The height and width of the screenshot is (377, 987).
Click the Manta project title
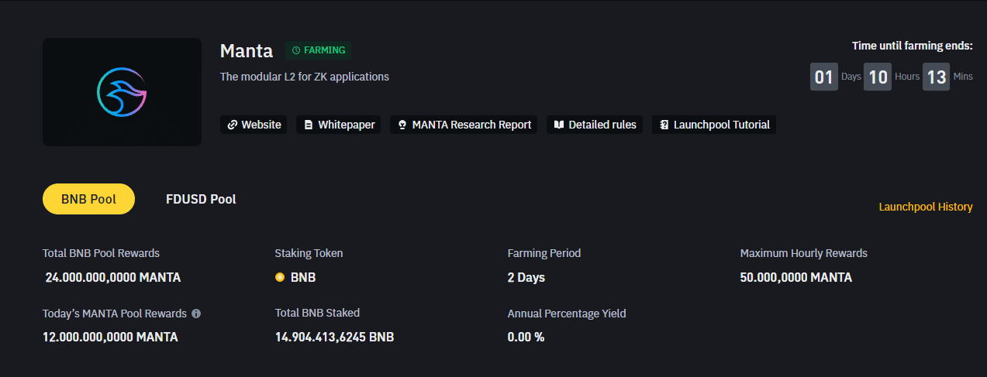coord(247,51)
